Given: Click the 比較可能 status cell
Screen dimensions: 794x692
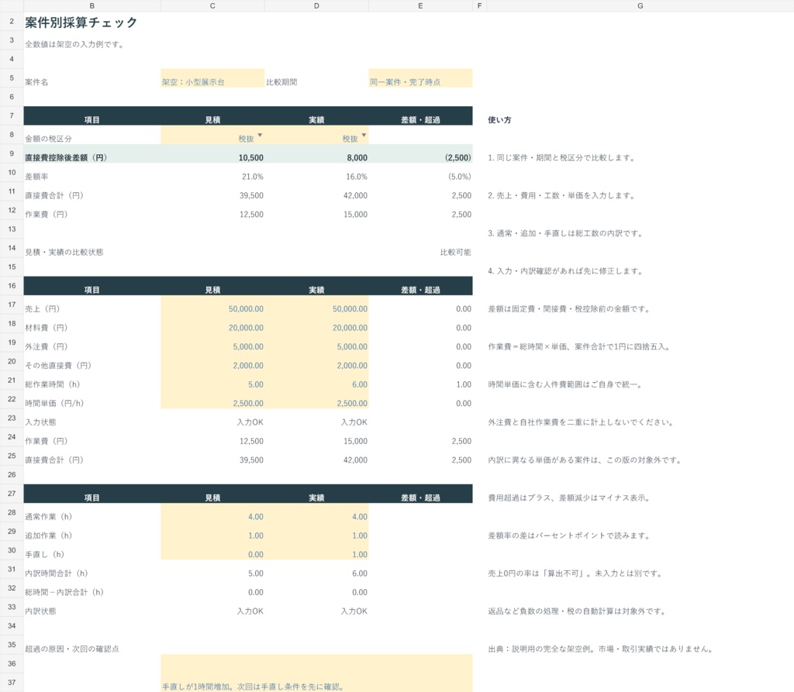Looking at the screenshot, I should point(455,252).
